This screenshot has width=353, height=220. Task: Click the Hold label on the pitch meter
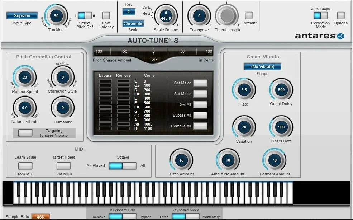click(x=153, y=60)
